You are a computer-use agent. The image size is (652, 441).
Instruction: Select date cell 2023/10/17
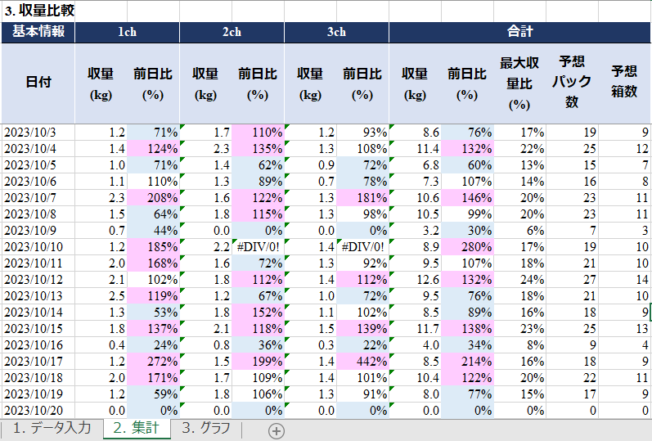[38, 362]
